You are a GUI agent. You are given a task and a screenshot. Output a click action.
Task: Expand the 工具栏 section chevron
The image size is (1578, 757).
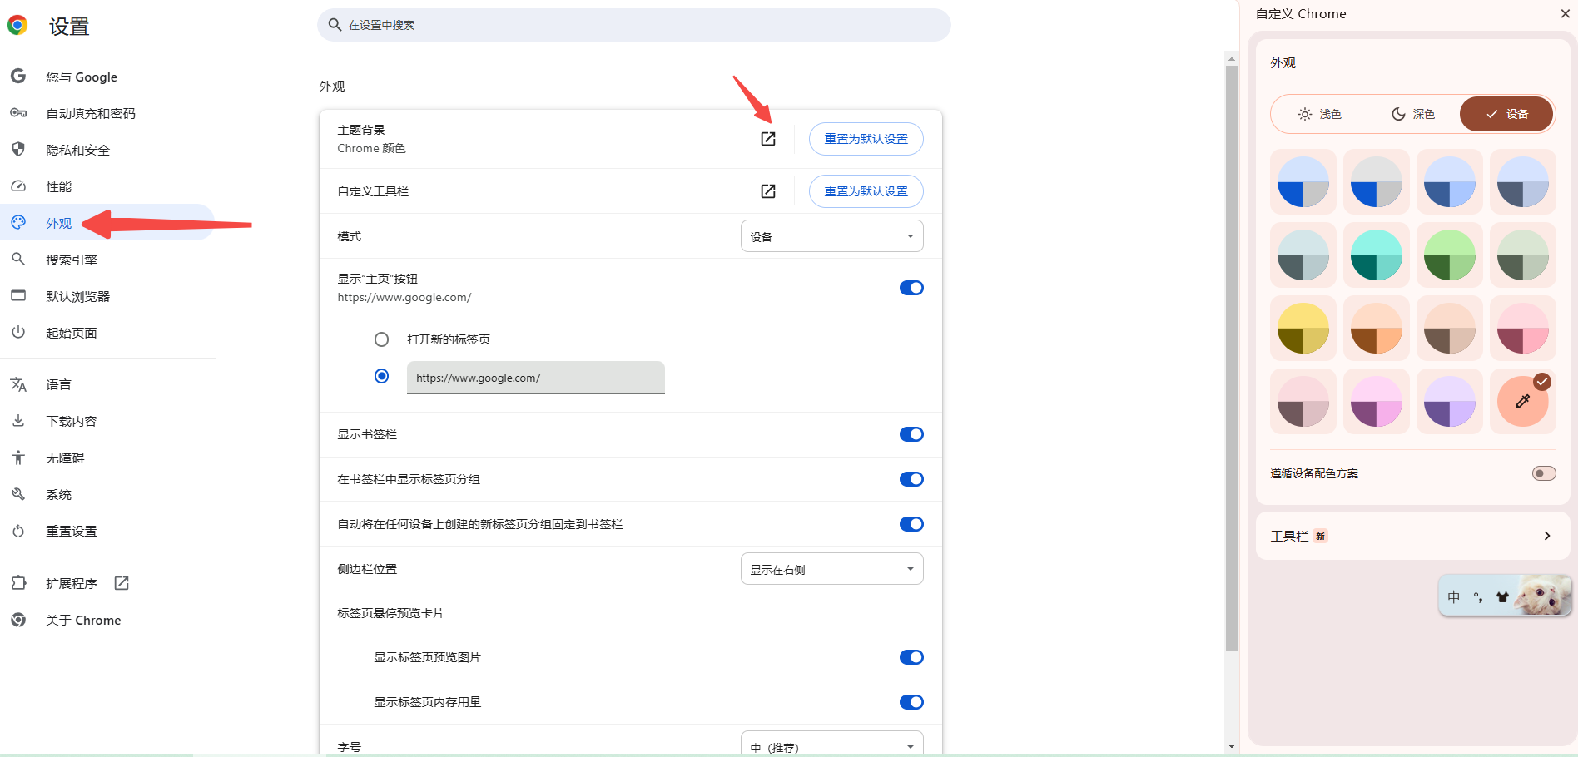1547,536
